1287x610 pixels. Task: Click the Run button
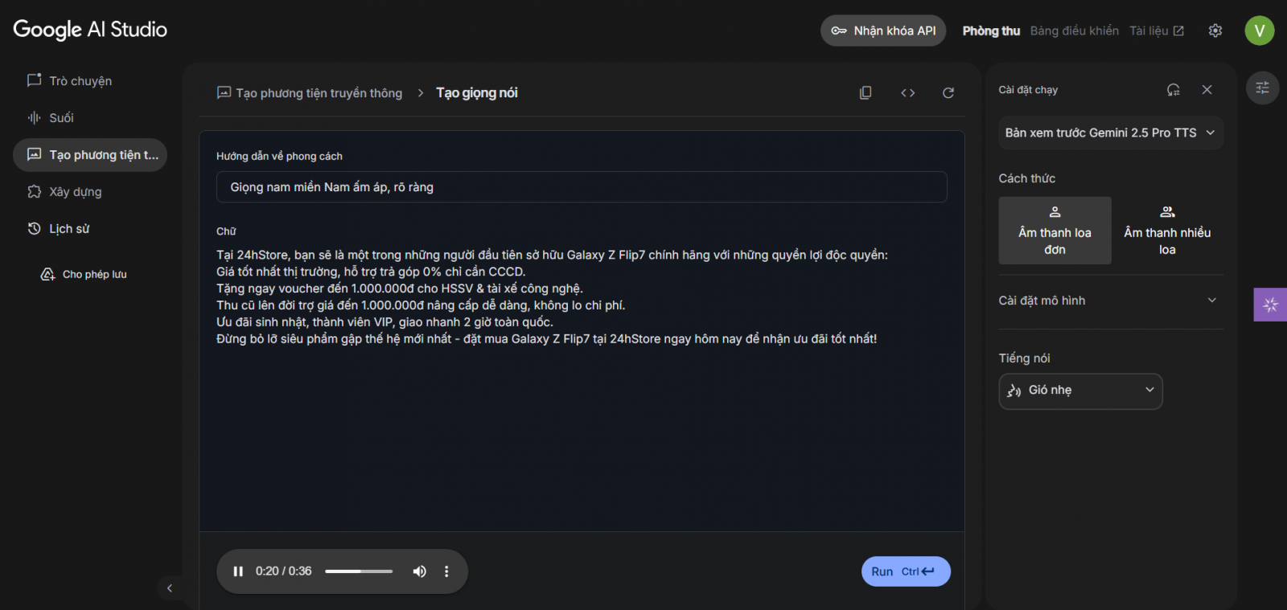point(905,571)
